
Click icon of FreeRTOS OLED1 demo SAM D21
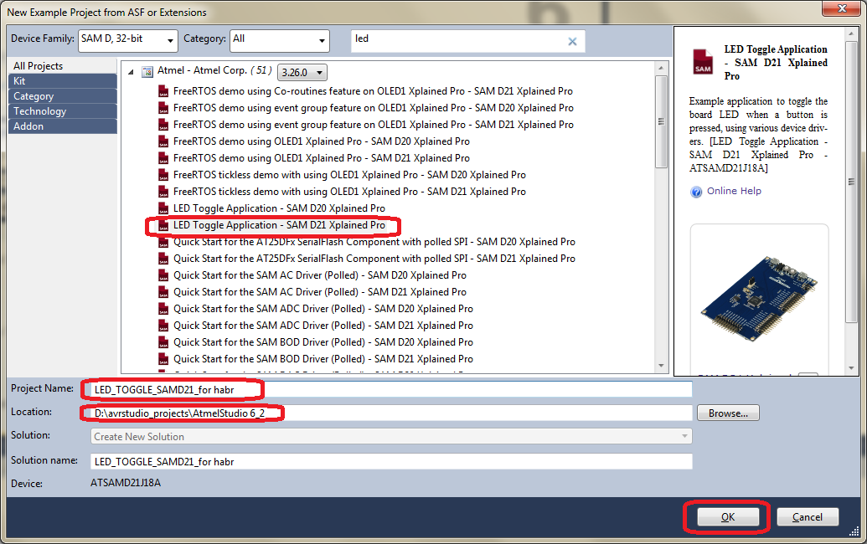pos(163,158)
